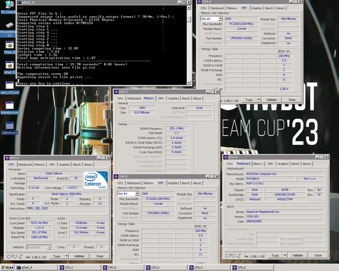This screenshot has width=339, height=271.
Task: Open the Start menu
Action: [7, 268]
